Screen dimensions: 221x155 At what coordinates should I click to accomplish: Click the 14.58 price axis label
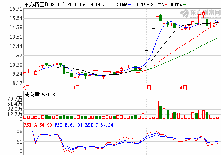16,28
